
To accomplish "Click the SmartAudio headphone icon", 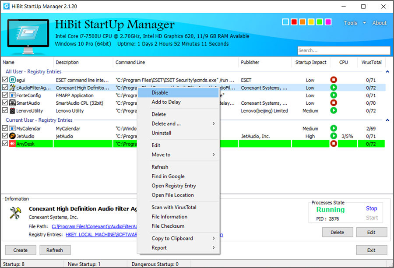I will [12, 103].
